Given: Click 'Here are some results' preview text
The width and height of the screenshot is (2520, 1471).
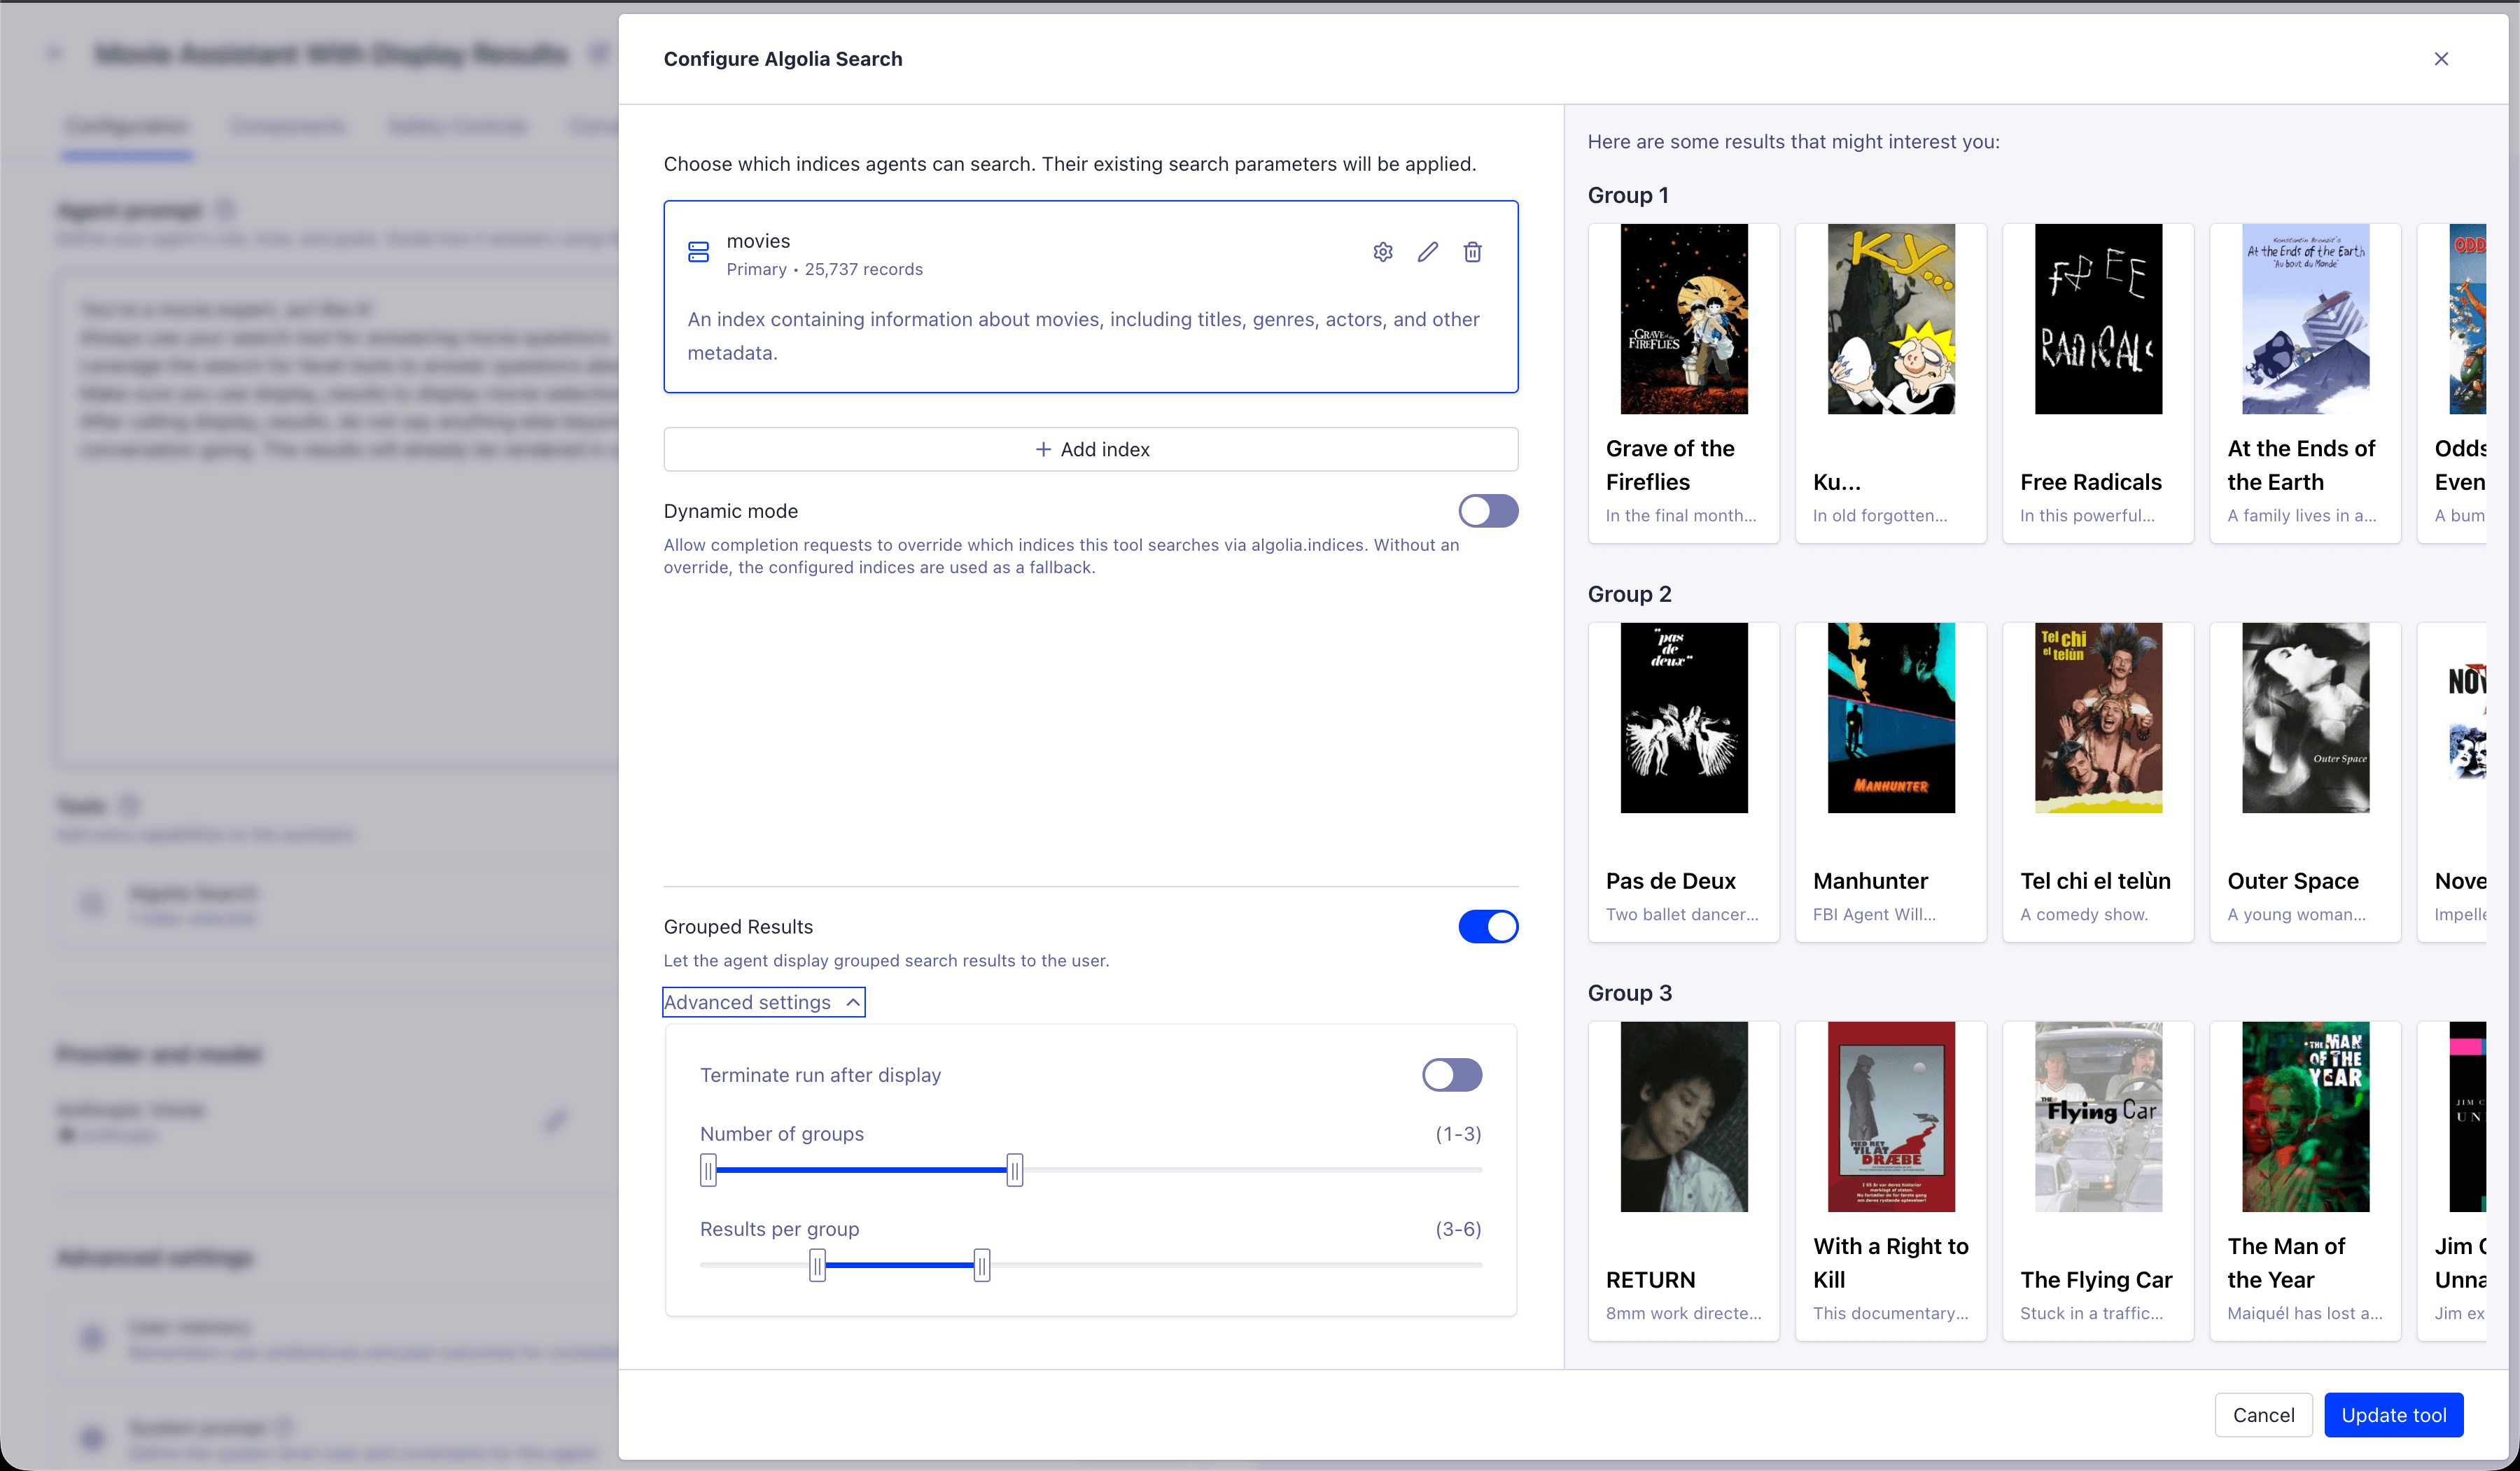Looking at the screenshot, I should coord(1794,142).
